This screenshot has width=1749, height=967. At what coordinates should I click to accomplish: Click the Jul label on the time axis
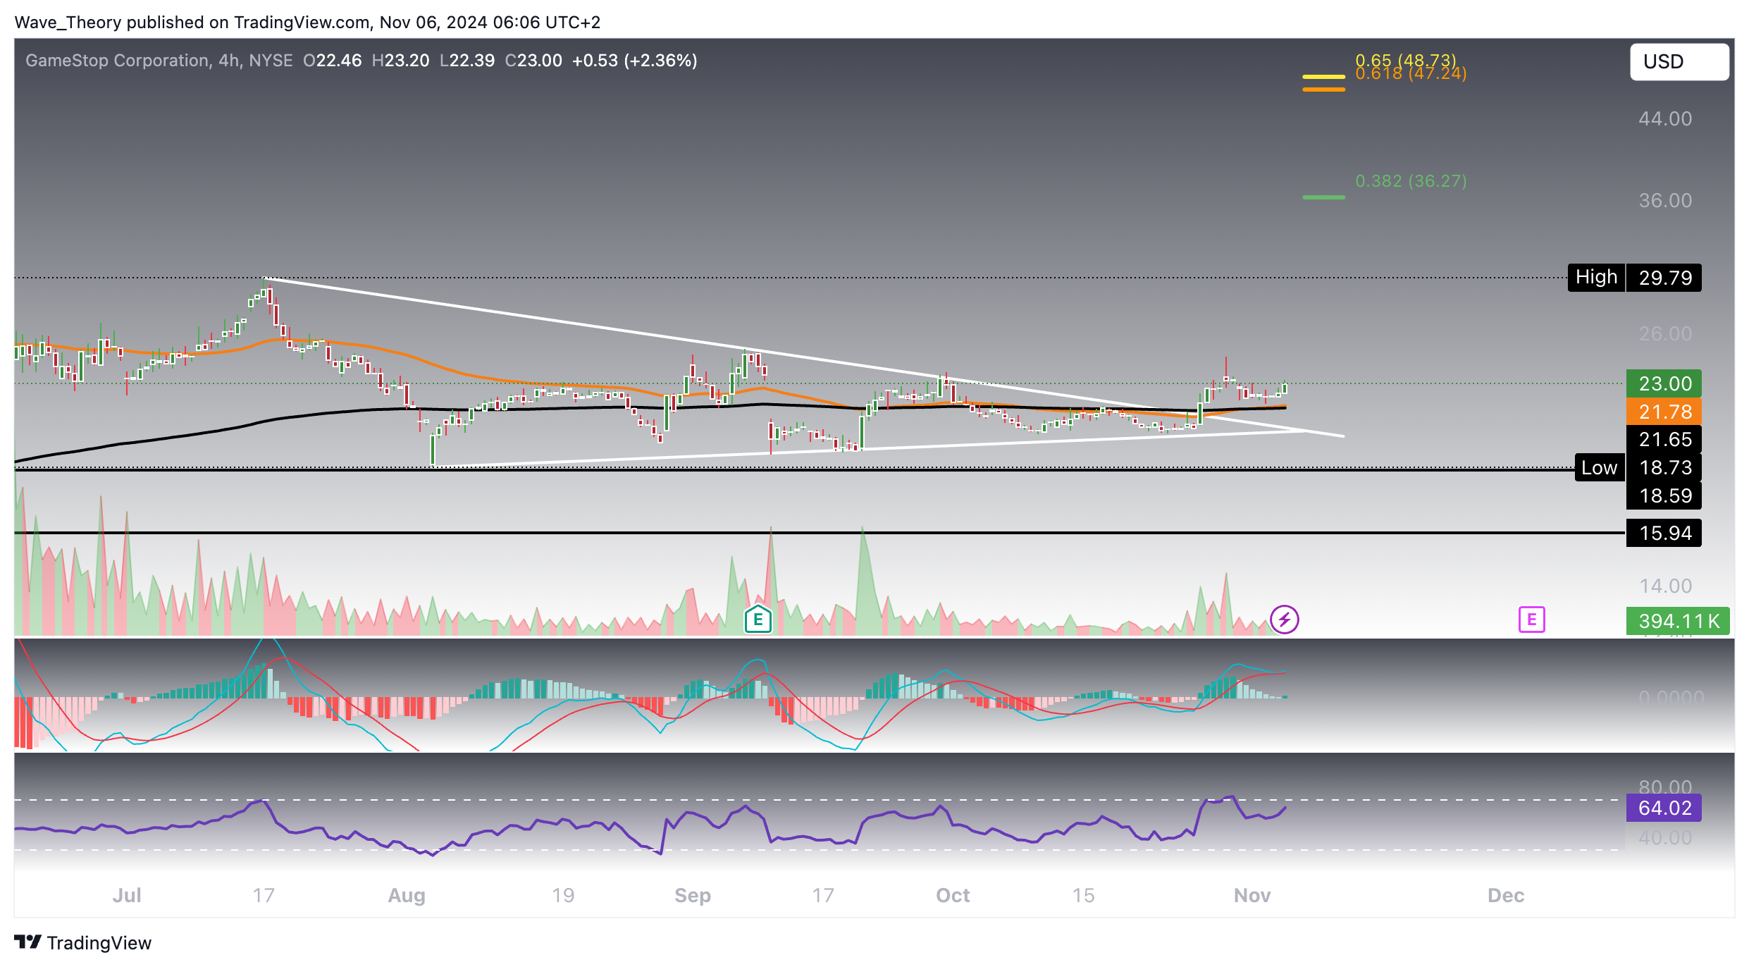pos(127,895)
